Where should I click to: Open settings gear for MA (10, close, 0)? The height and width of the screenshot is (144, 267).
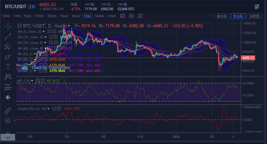[x=51, y=37]
